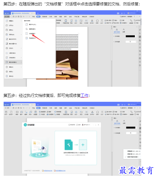156x180 pixels.
Task: Click 输出为图片 icon in the file menu
Action: 7,44
